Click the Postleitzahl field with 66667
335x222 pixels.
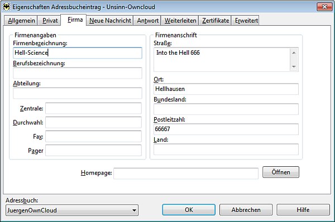pos(226,129)
